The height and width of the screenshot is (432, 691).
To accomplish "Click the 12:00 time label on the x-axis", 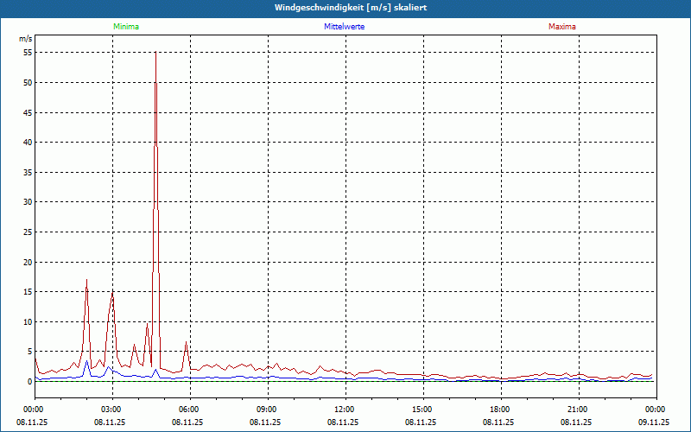I will [x=346, y=410].
